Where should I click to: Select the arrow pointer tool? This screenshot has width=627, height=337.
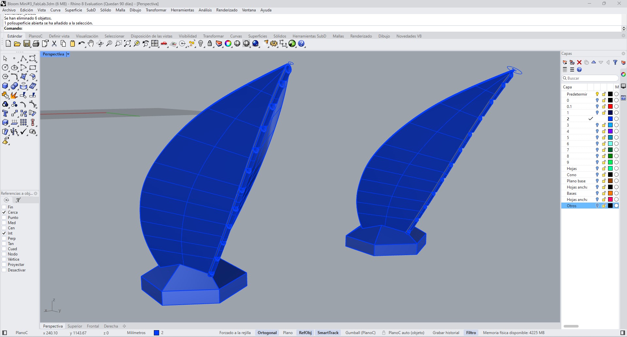pyautogui.click(x=5, y=58)
